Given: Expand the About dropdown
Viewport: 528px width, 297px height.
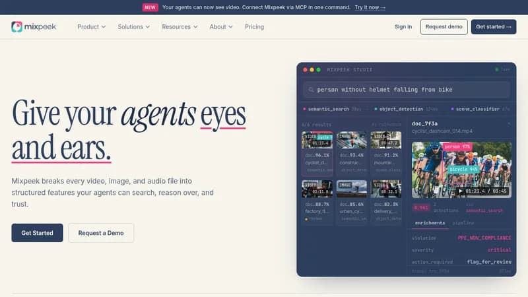Looking at the screenshot, I should tap(221, 26).
